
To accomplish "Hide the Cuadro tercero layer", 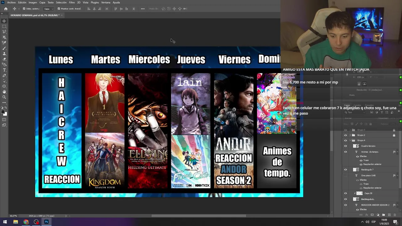I will pos(345,146).
